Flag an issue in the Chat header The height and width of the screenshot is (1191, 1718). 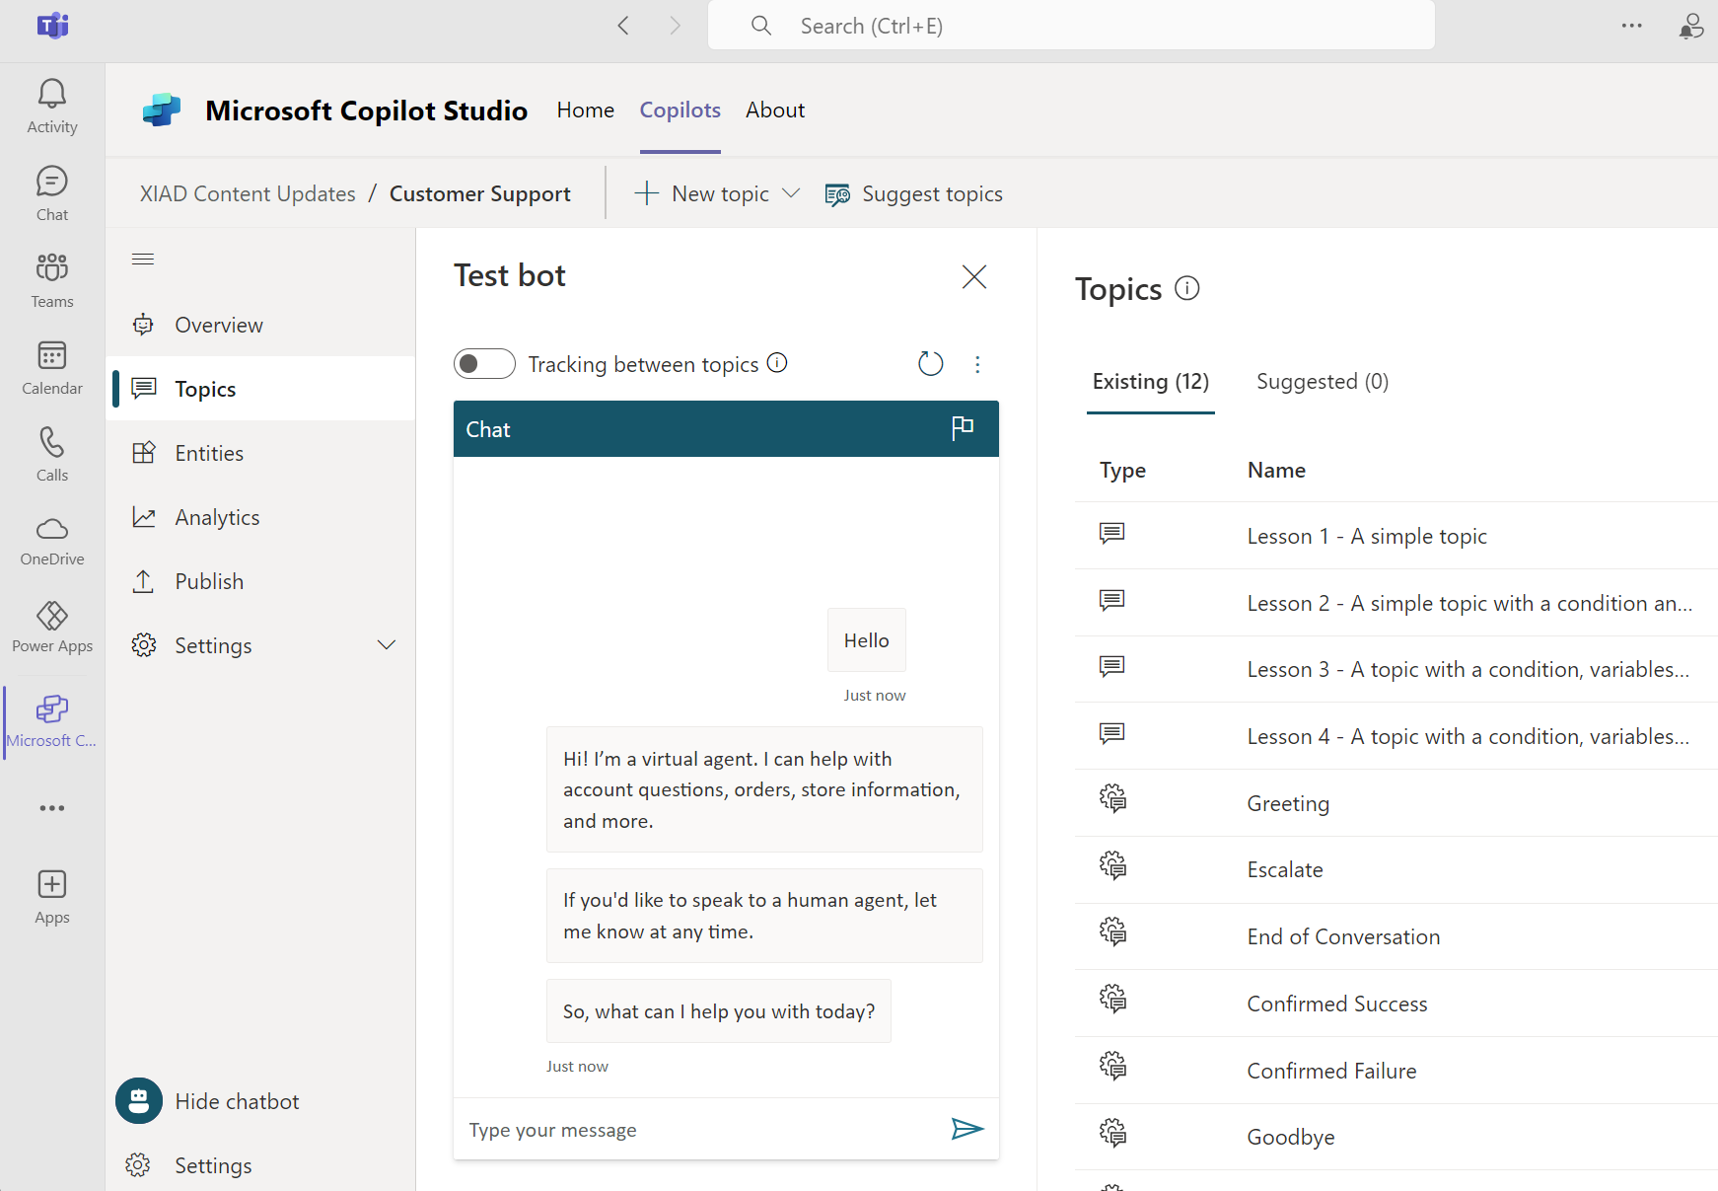(963, 428)
